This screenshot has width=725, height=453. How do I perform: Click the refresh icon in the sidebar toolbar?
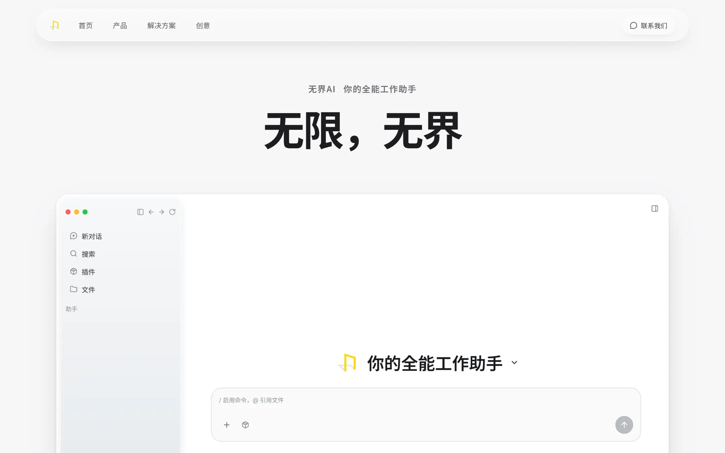[x=172, y=212]
